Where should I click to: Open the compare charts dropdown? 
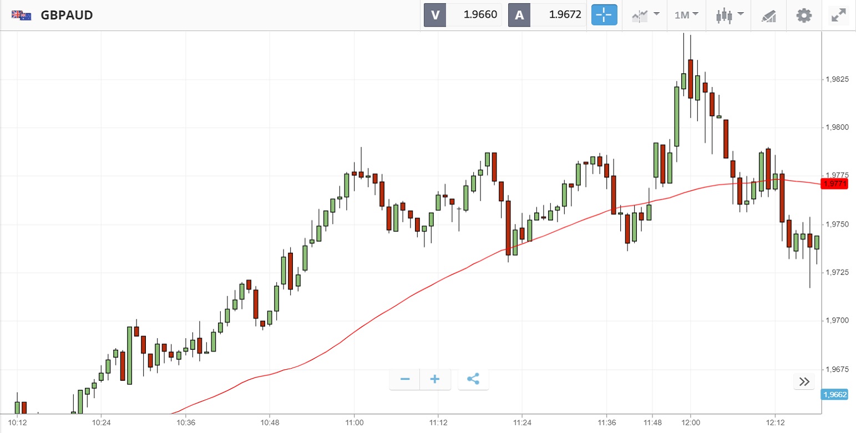point(645,15)
